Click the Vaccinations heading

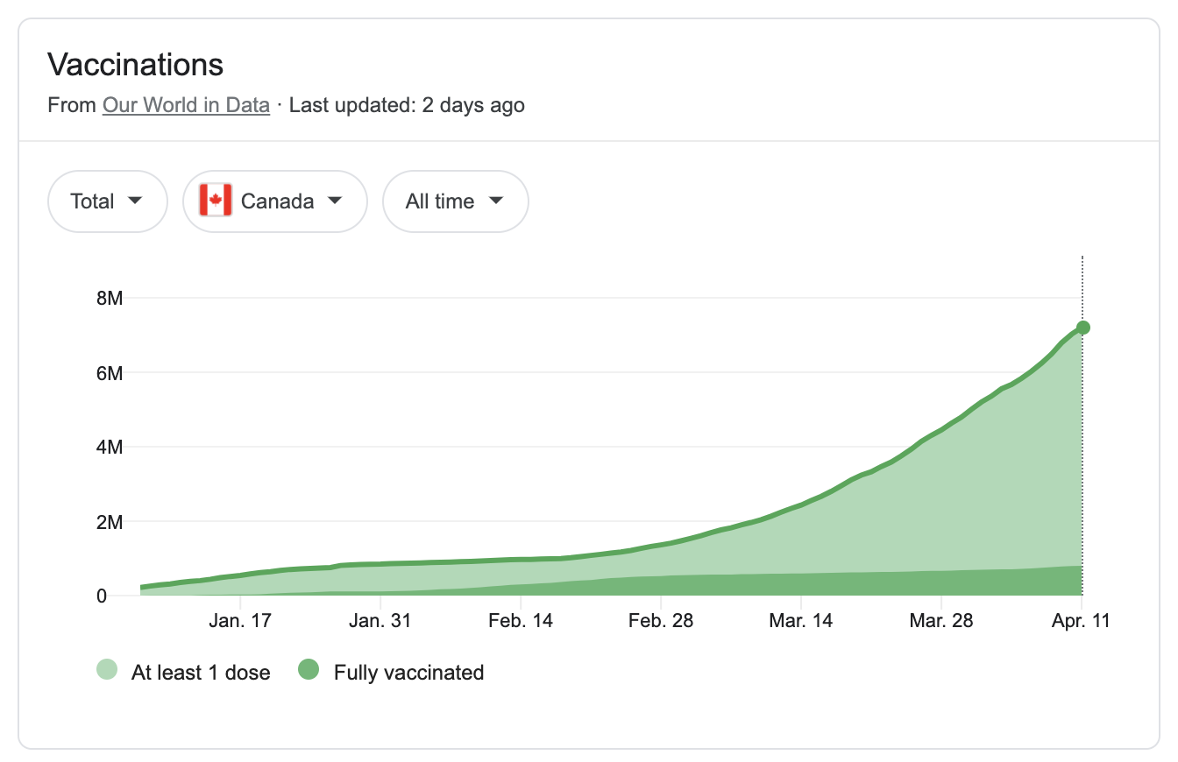coord(135,65)
